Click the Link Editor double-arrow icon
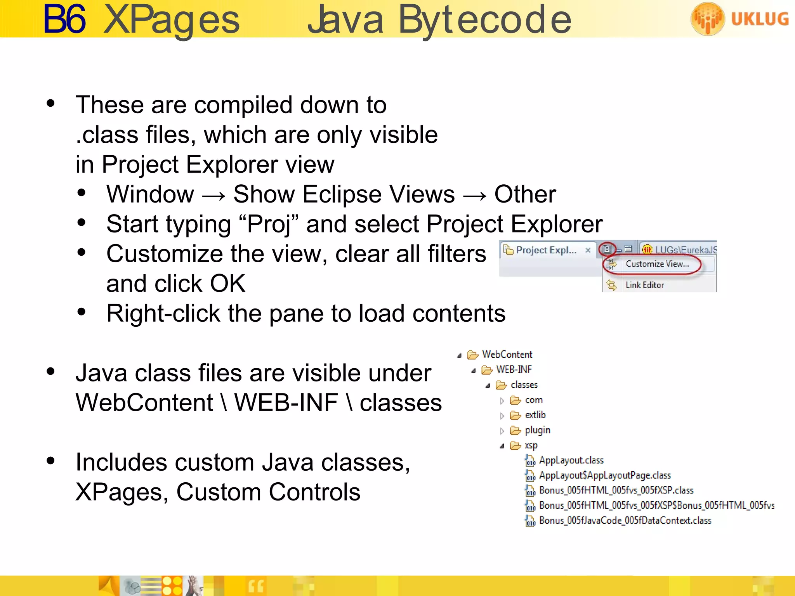The image size is (795, 596). point(612,285)
